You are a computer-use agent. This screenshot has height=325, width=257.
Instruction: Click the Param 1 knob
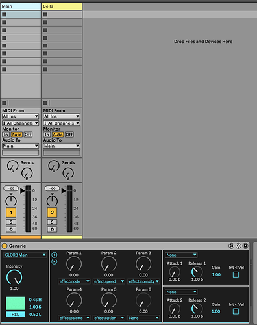[x=74, y=264]
